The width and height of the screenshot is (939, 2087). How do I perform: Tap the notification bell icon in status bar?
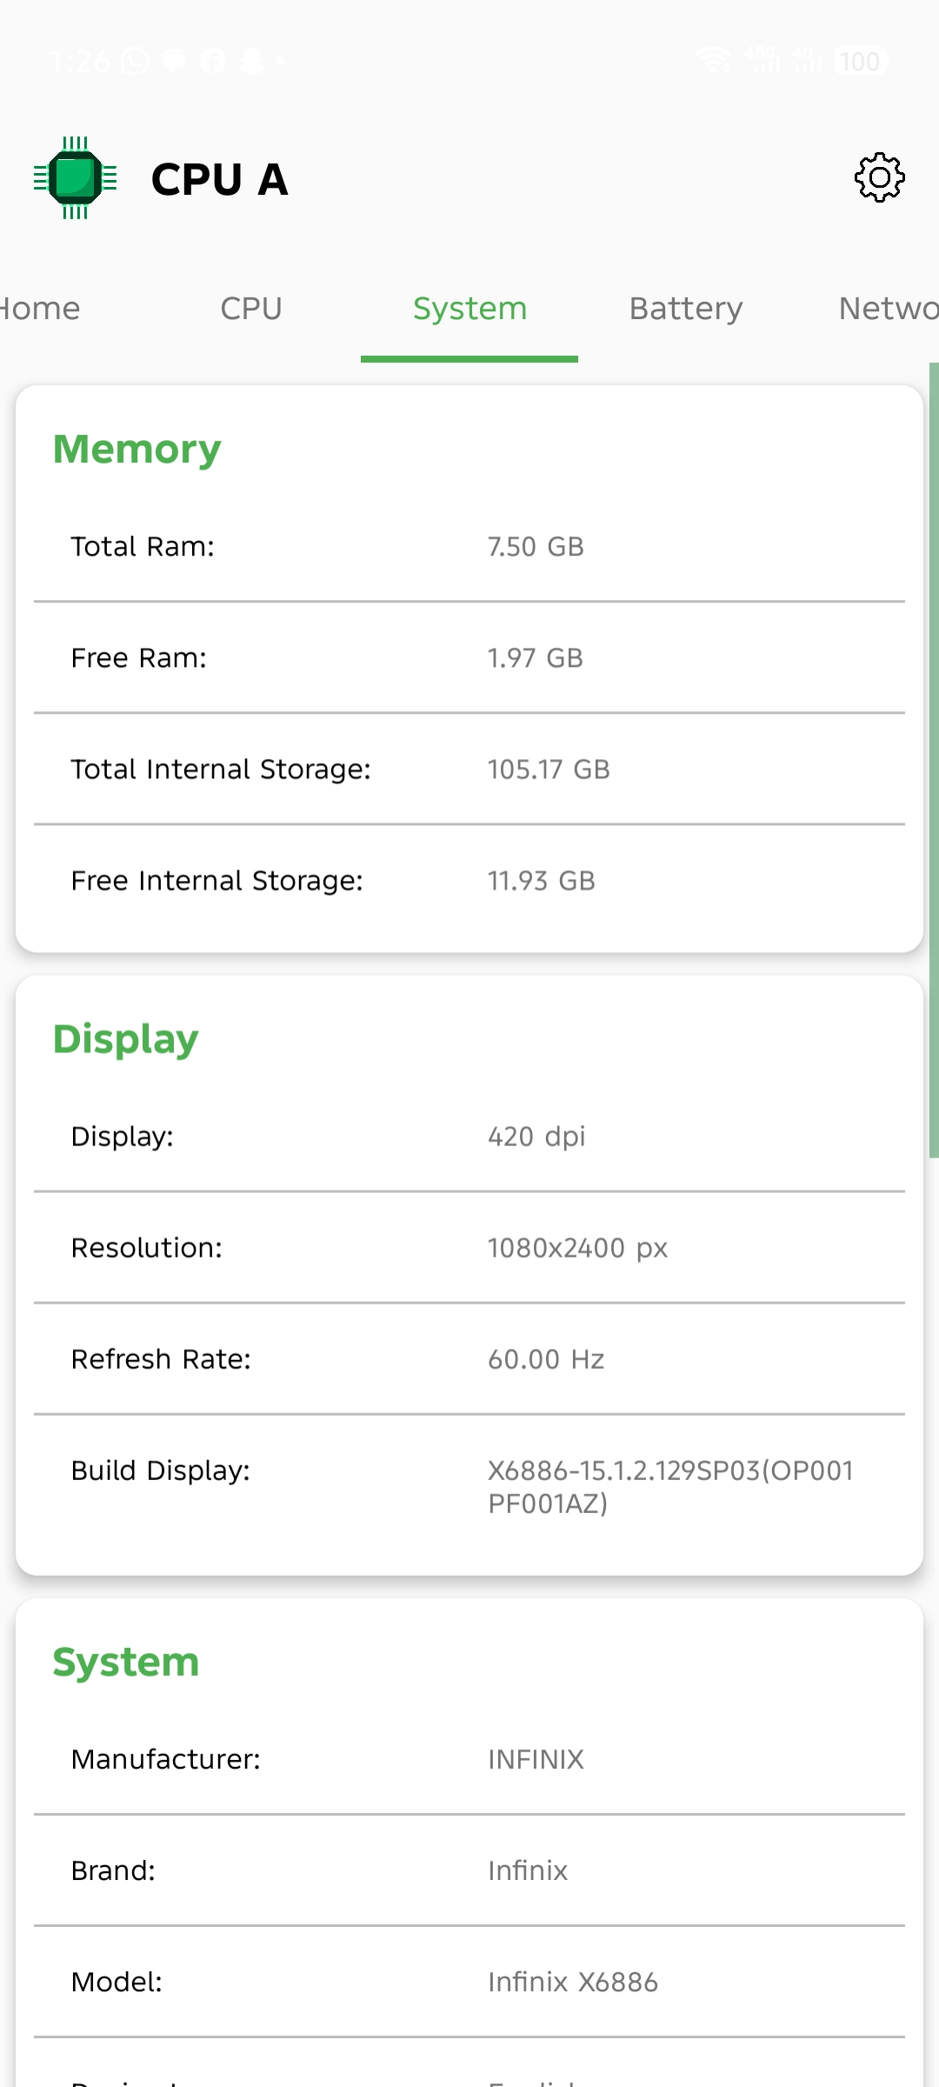(x=250, y=61)
